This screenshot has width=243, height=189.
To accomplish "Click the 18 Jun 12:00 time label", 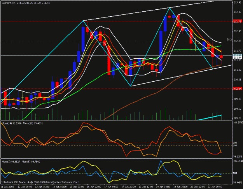I will 146,187.
